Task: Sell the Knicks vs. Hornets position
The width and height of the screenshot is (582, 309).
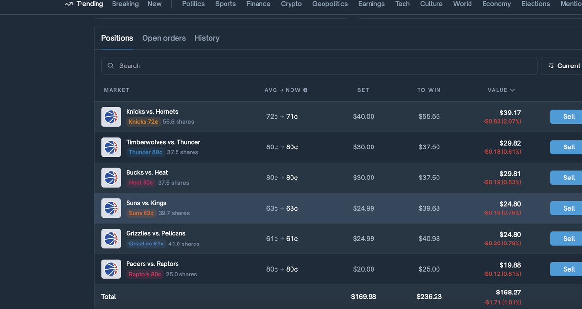Action: (566, 117)
